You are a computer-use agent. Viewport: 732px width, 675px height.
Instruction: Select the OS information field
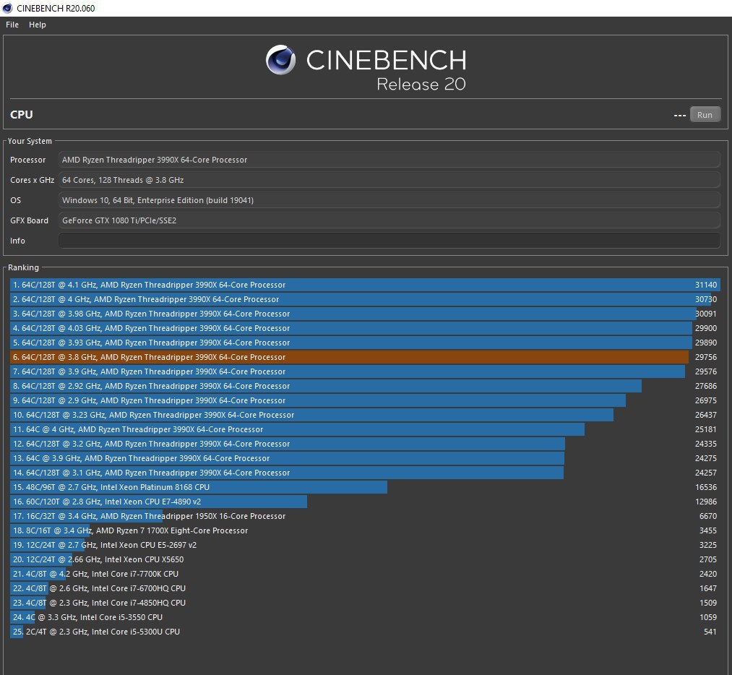click(x=389, y=200)
